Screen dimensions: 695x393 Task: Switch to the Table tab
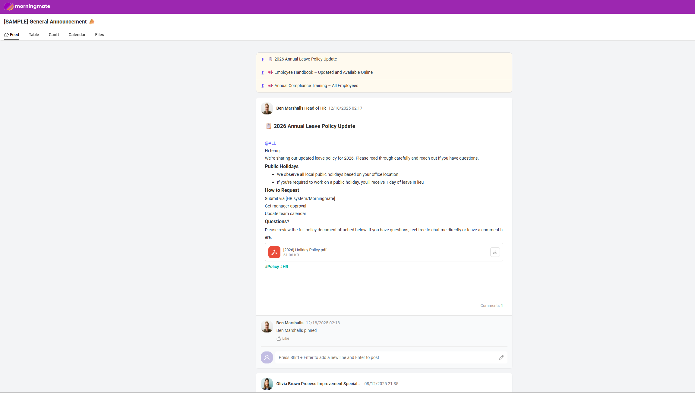pyautogui.click(x=34, y=35)
